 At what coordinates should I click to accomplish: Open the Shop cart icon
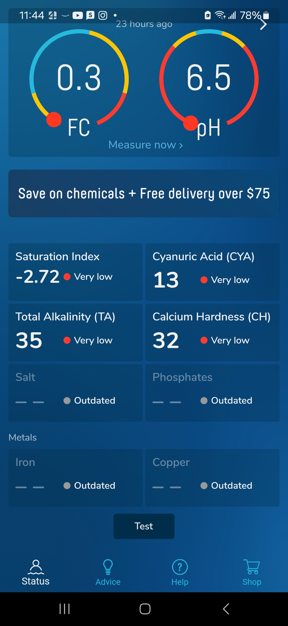coord(251,567)
